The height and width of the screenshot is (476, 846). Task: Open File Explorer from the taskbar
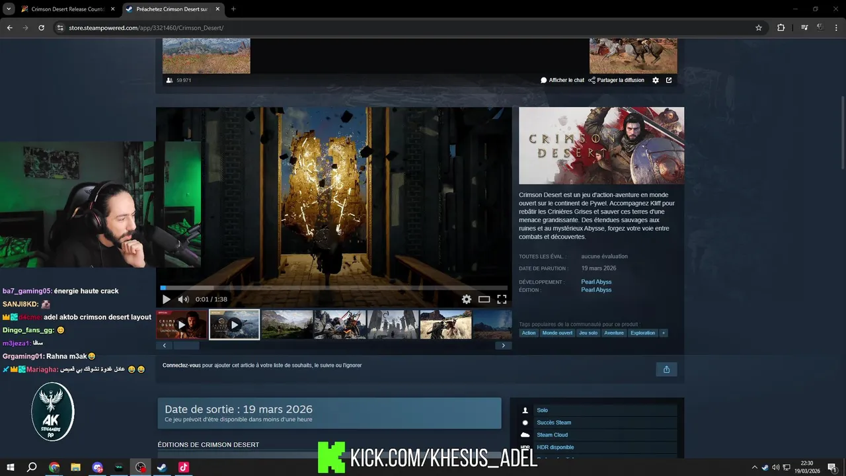[75, 467]
